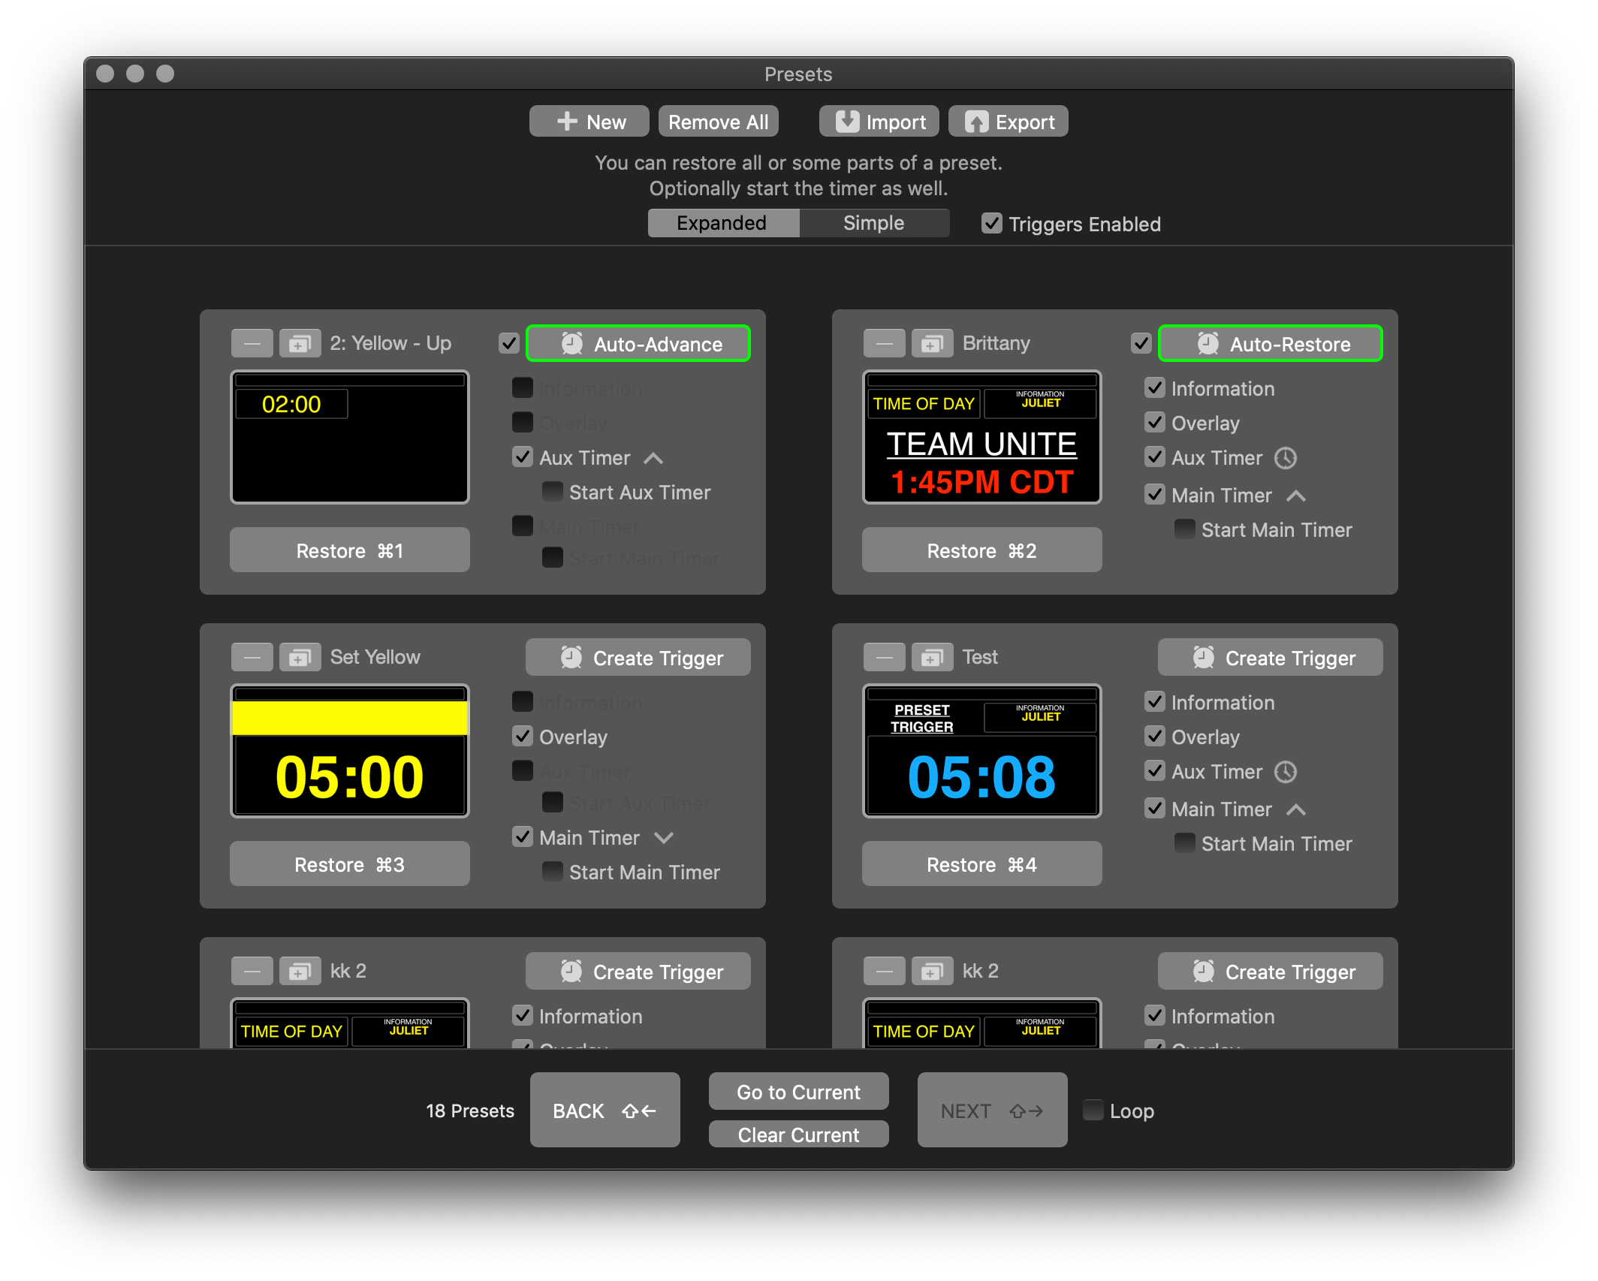This screenshot has width=1598, height=1281.
Task: Remove the right kk 2 preset
Action: (885, 972)
